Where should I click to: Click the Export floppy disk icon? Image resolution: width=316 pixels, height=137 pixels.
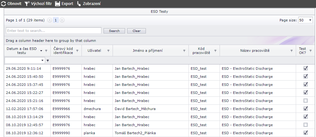pos(58,4)
